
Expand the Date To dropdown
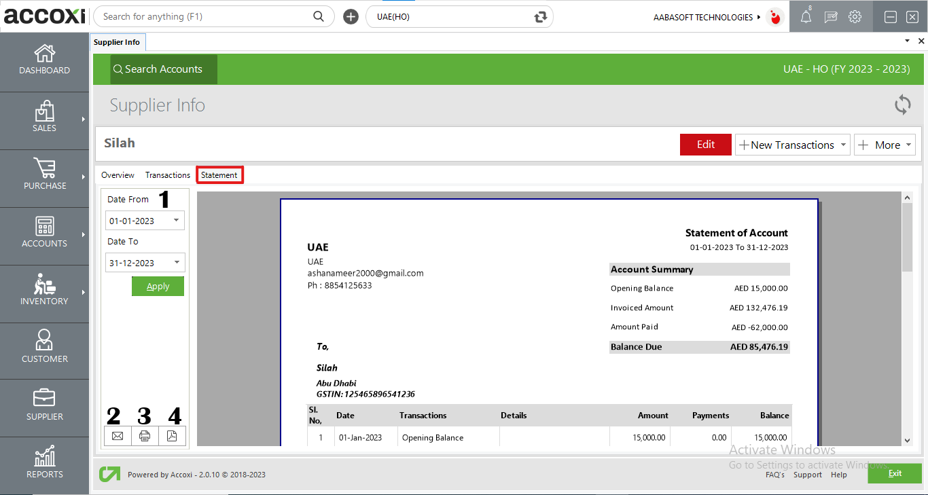[177, 263]
